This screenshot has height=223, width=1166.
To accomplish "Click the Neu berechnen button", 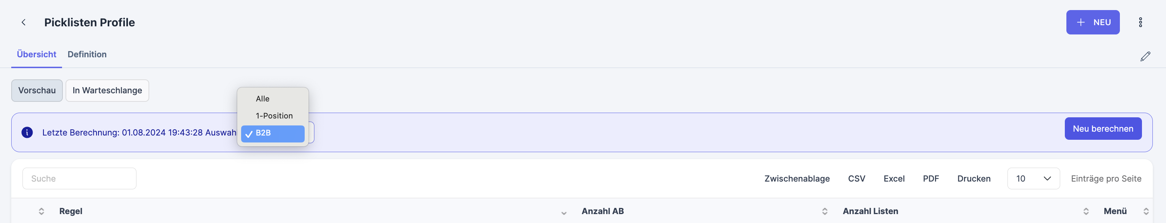I will click(1103, 129).
